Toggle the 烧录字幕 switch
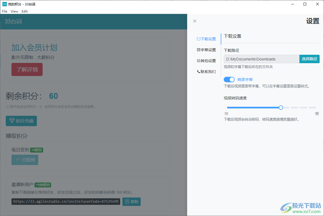 (229, 80)
